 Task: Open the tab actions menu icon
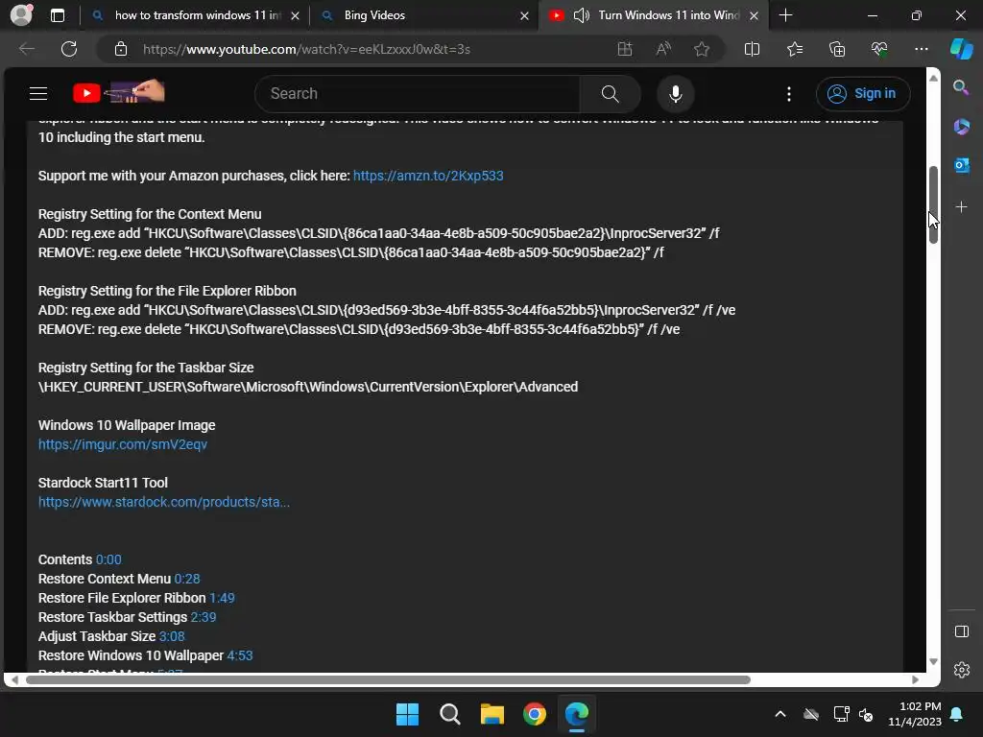point(57,15)
